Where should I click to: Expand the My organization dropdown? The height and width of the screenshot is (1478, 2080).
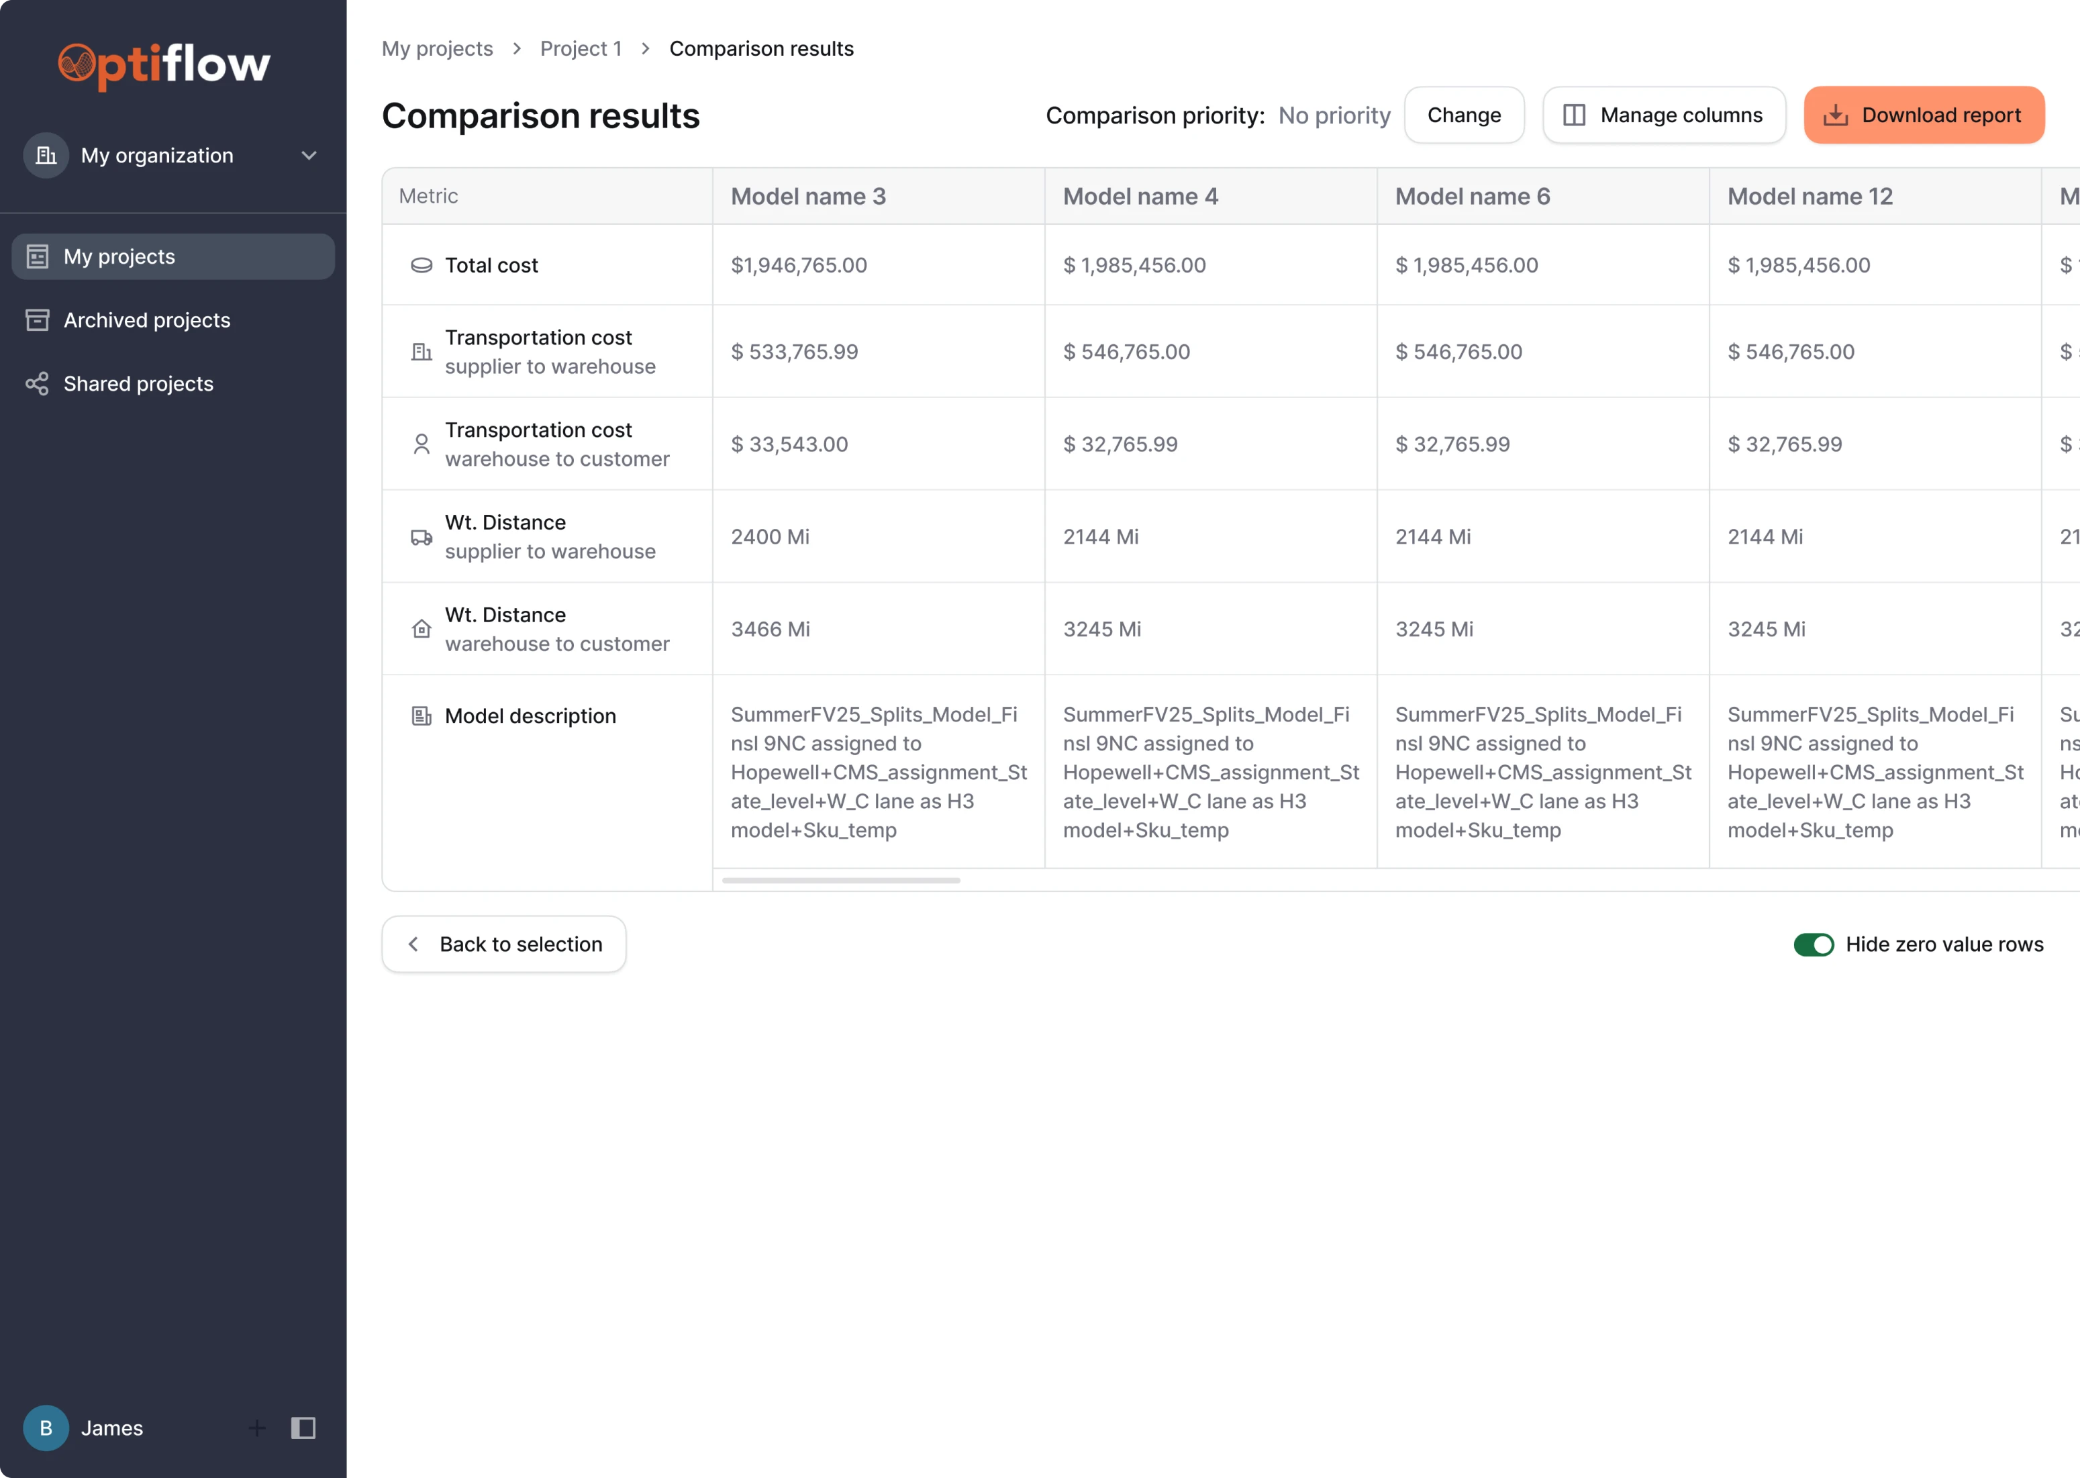309,155
